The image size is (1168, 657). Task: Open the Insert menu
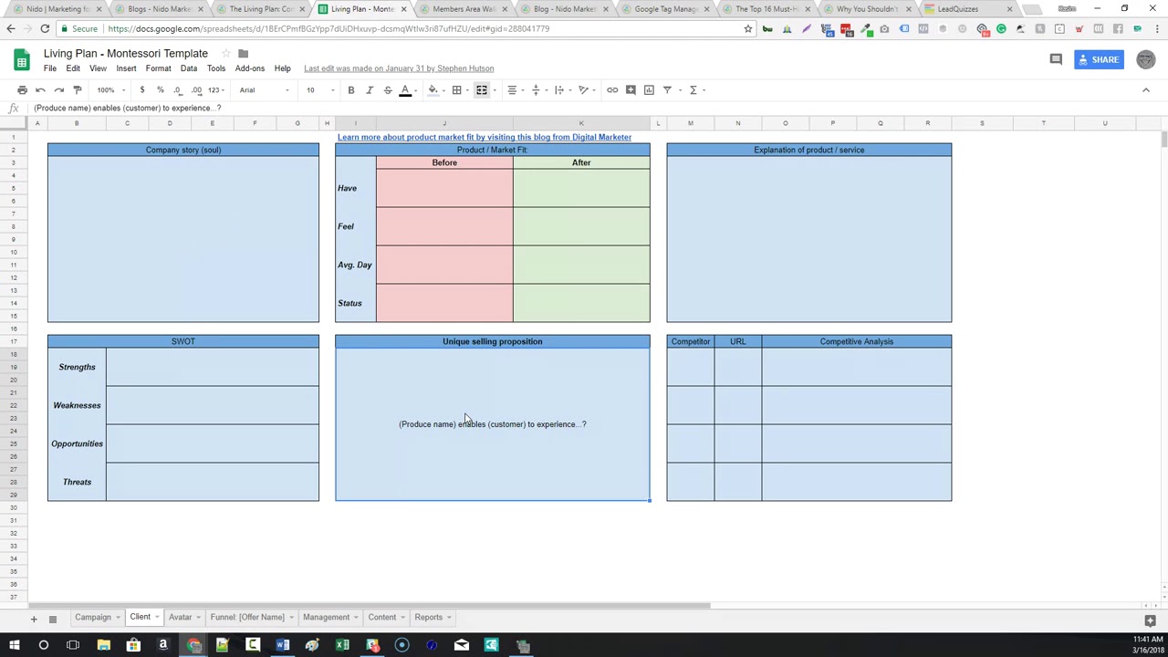[126, 68]
